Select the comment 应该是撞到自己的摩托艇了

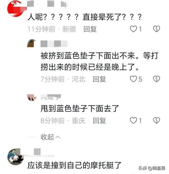[74, 165]
